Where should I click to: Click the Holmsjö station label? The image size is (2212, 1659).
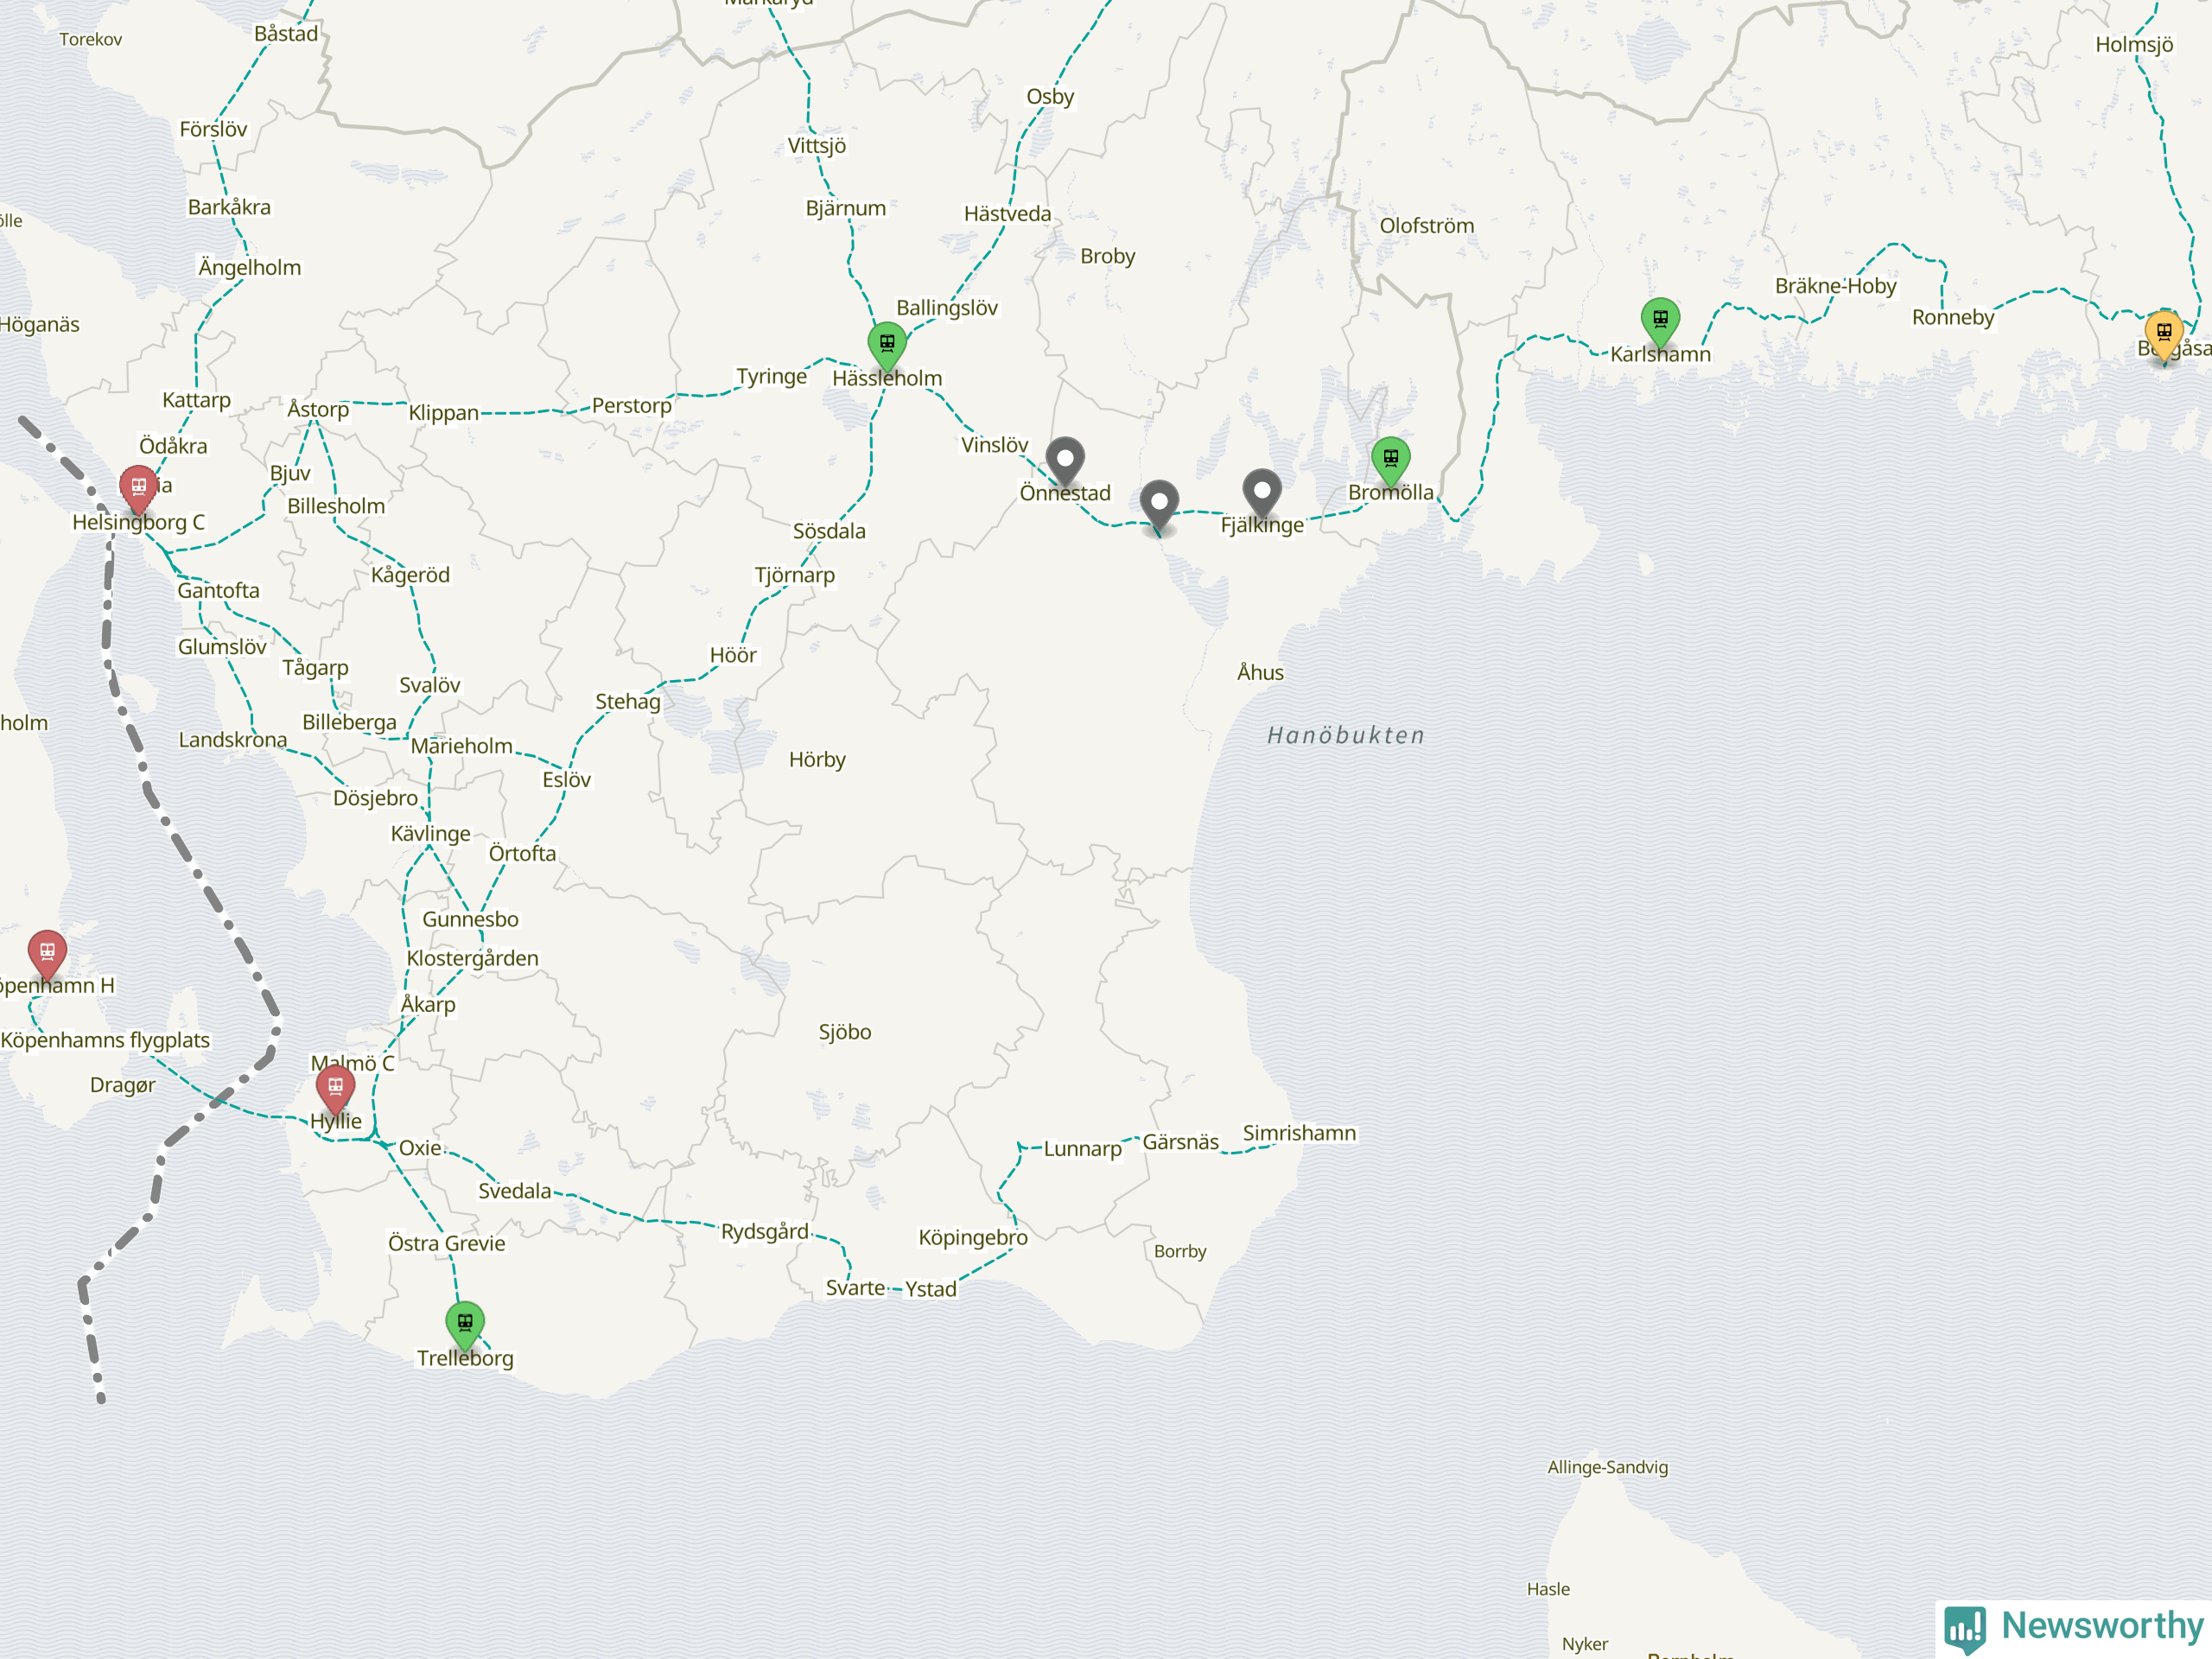2134,45
